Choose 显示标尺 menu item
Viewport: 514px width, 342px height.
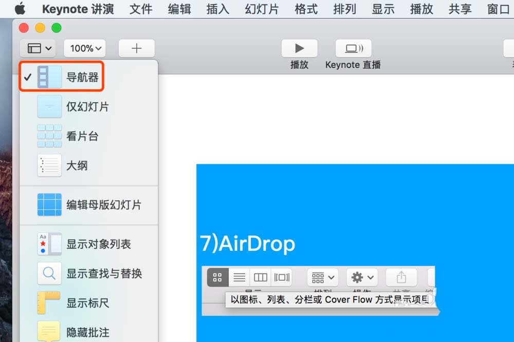coord(88,303)
